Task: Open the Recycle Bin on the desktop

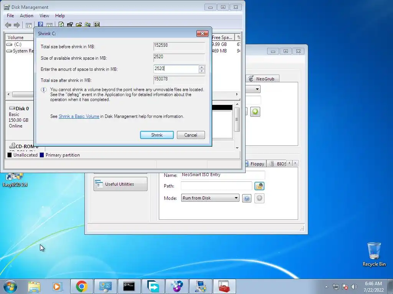Action: coord(374,254)
